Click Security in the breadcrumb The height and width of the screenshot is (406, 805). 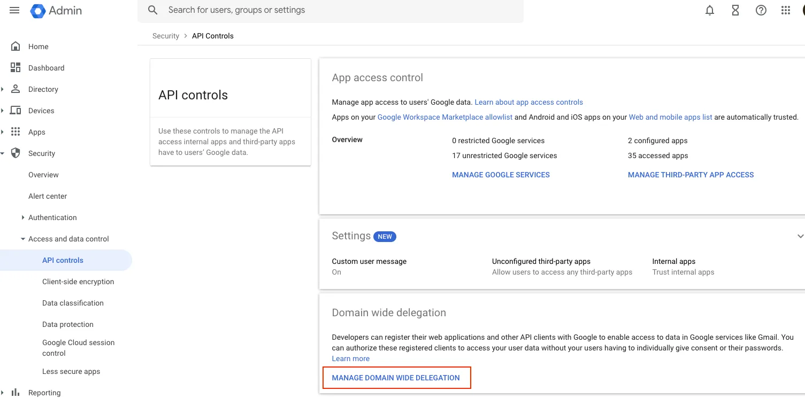pos(166,36)
